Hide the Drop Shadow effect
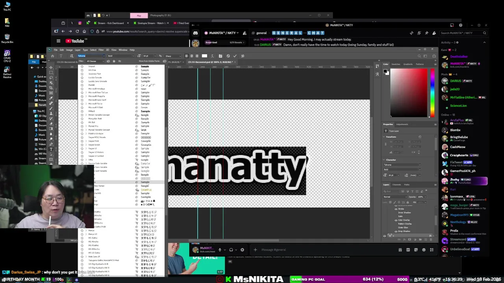The height and width of the screenshot is (283, 504). [396, 231]
